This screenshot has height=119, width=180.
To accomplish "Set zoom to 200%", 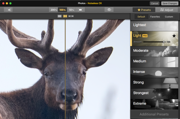I will coord(54,10).
